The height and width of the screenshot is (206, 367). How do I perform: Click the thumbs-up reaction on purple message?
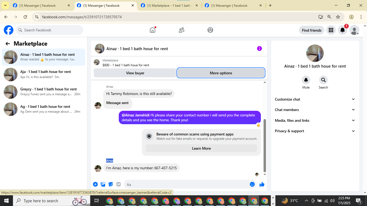[258, 125]
